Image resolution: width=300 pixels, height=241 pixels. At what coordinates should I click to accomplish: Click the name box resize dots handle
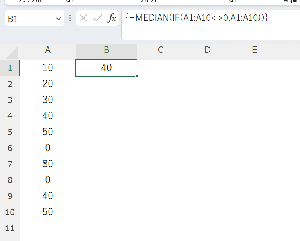coord(70,18)
